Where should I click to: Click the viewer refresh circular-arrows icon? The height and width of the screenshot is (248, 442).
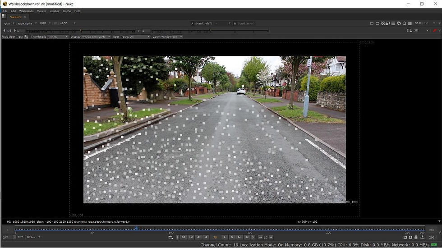tap(399, 23)
